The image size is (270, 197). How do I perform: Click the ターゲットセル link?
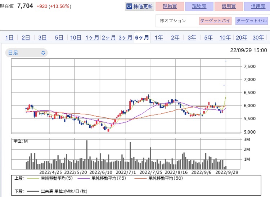[252, 21]
